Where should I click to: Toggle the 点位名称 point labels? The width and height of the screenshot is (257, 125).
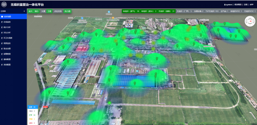point(58,11)
